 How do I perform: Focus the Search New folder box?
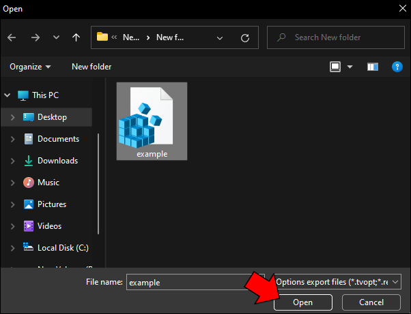tap(336, 37)
